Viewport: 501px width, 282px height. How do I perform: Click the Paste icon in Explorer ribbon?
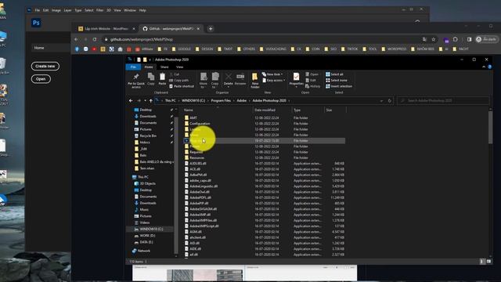click(162, 78)
